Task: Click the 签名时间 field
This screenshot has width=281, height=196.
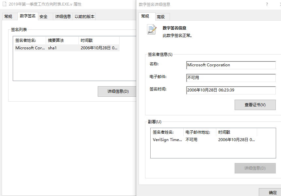Action: (231, 90)
